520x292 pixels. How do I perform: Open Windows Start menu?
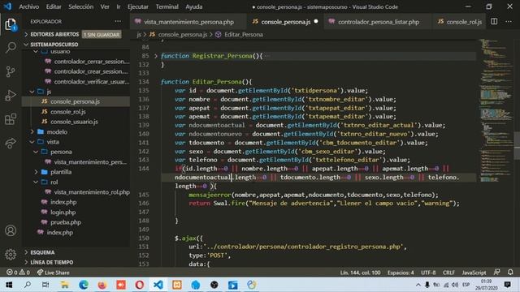pyautogui.click(x=9, y=285)
